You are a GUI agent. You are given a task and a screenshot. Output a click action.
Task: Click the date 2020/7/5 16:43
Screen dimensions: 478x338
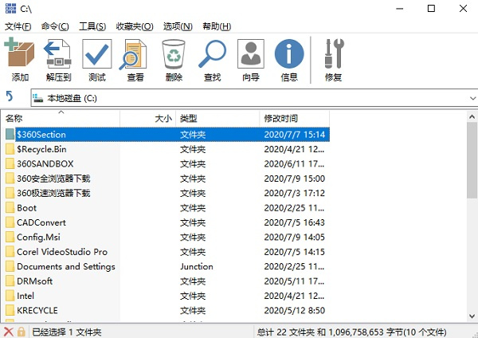[295, 222]
